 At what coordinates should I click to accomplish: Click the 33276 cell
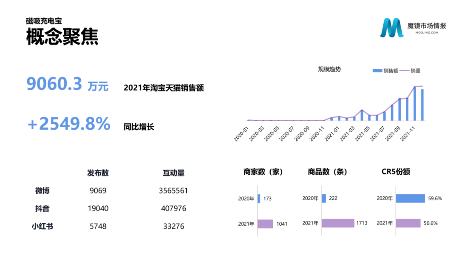[173, 227]
